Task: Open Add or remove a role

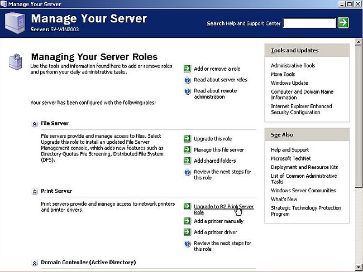Action: [217, 69]
